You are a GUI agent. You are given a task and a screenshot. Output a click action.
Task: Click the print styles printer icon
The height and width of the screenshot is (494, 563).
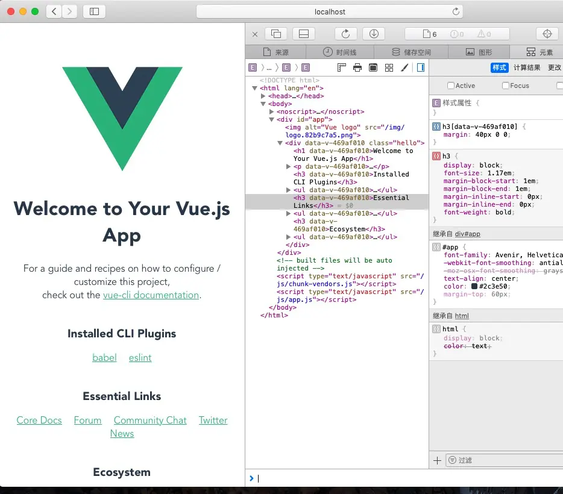point(357,67)
